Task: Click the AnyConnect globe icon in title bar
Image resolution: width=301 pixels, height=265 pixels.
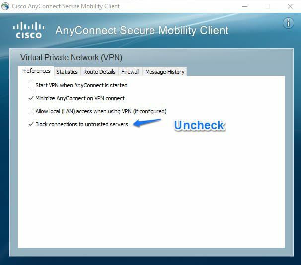Action: [5, 6]
